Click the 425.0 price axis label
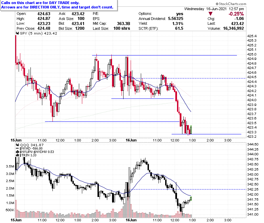 (x=252, y=54)
